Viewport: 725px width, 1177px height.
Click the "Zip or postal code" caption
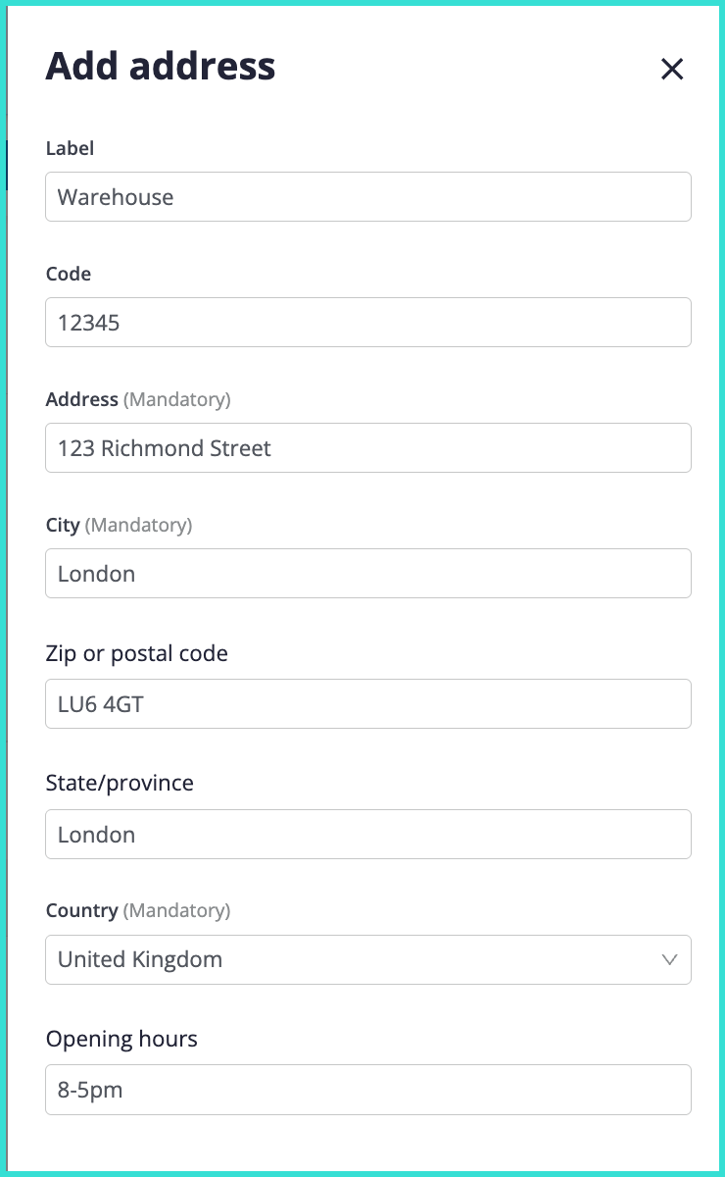136,653
